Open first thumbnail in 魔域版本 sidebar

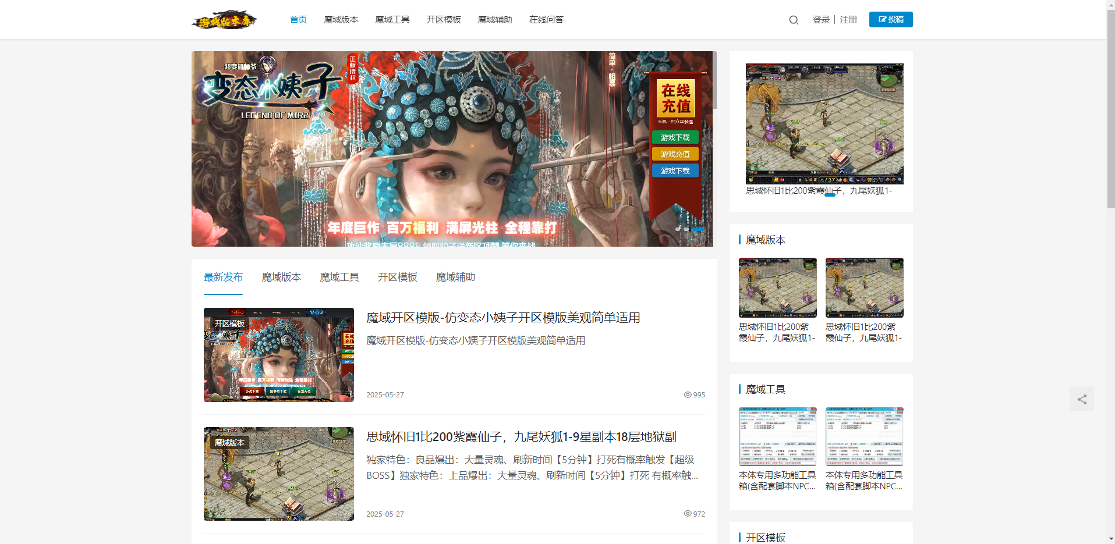pos(778,288)
